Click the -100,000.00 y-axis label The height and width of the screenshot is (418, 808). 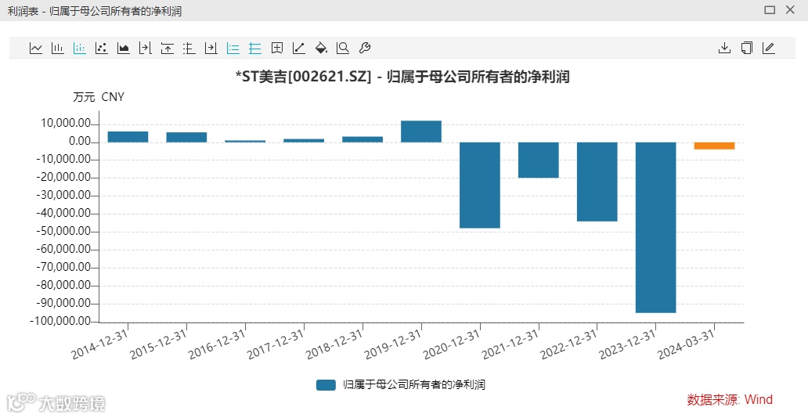[61, 321]
